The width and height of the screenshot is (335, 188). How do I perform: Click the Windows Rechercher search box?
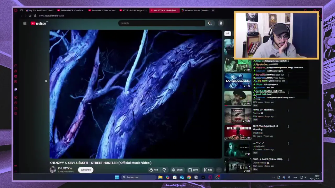(x=139, y=177)
